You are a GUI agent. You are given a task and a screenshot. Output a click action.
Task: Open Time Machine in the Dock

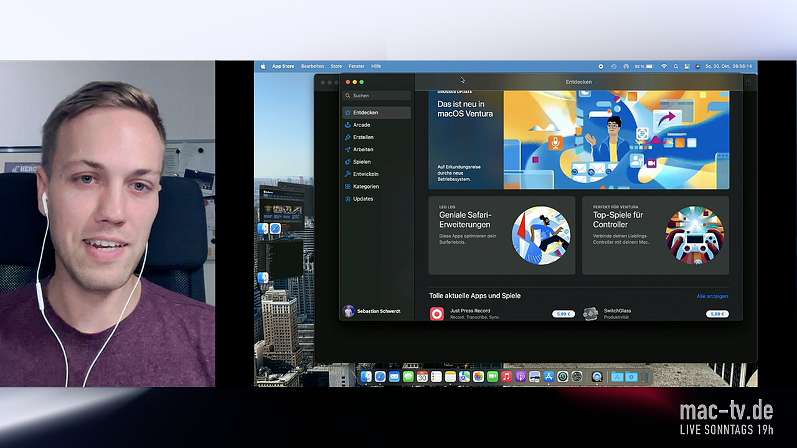[x=563, y=376]
